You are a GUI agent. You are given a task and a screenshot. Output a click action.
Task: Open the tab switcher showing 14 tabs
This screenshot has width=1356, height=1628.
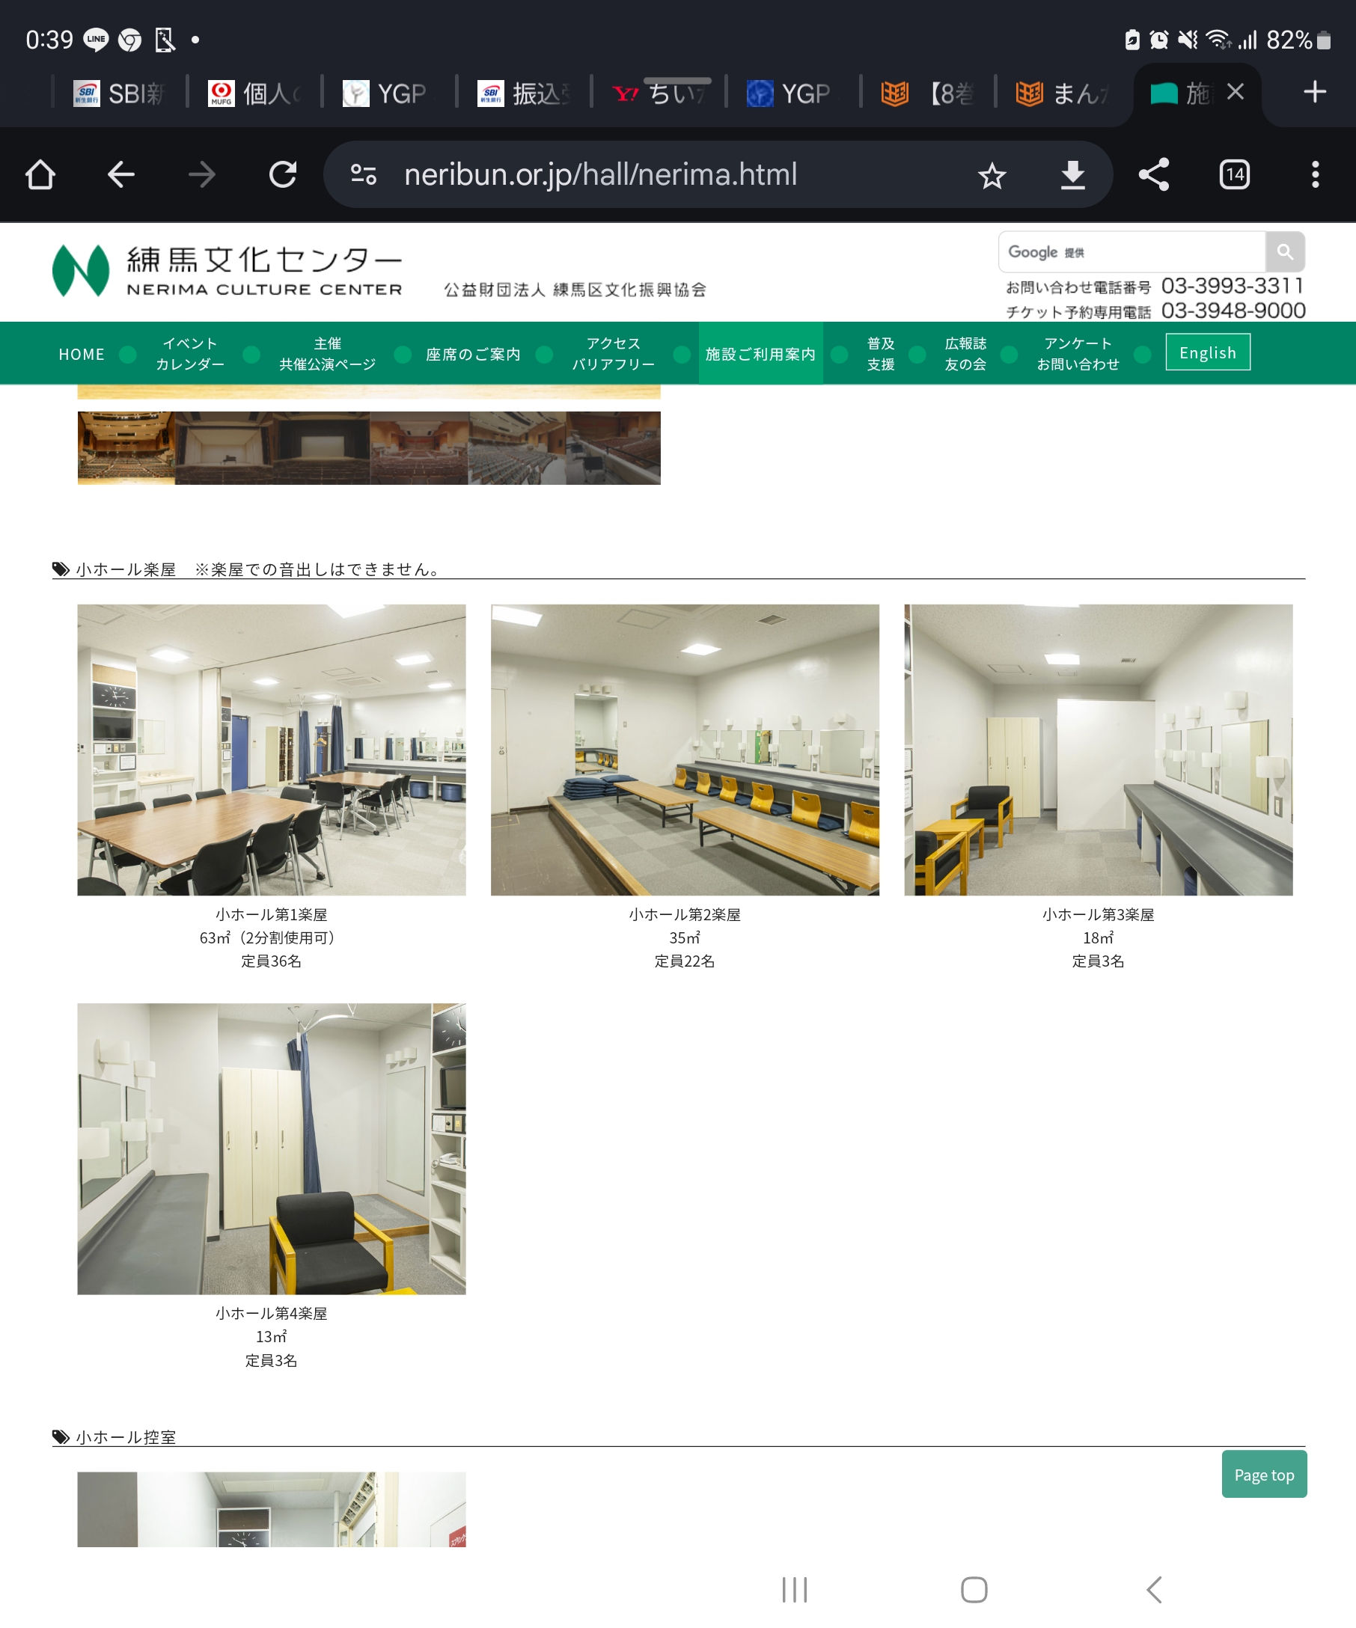click(x=1234, y=174)
